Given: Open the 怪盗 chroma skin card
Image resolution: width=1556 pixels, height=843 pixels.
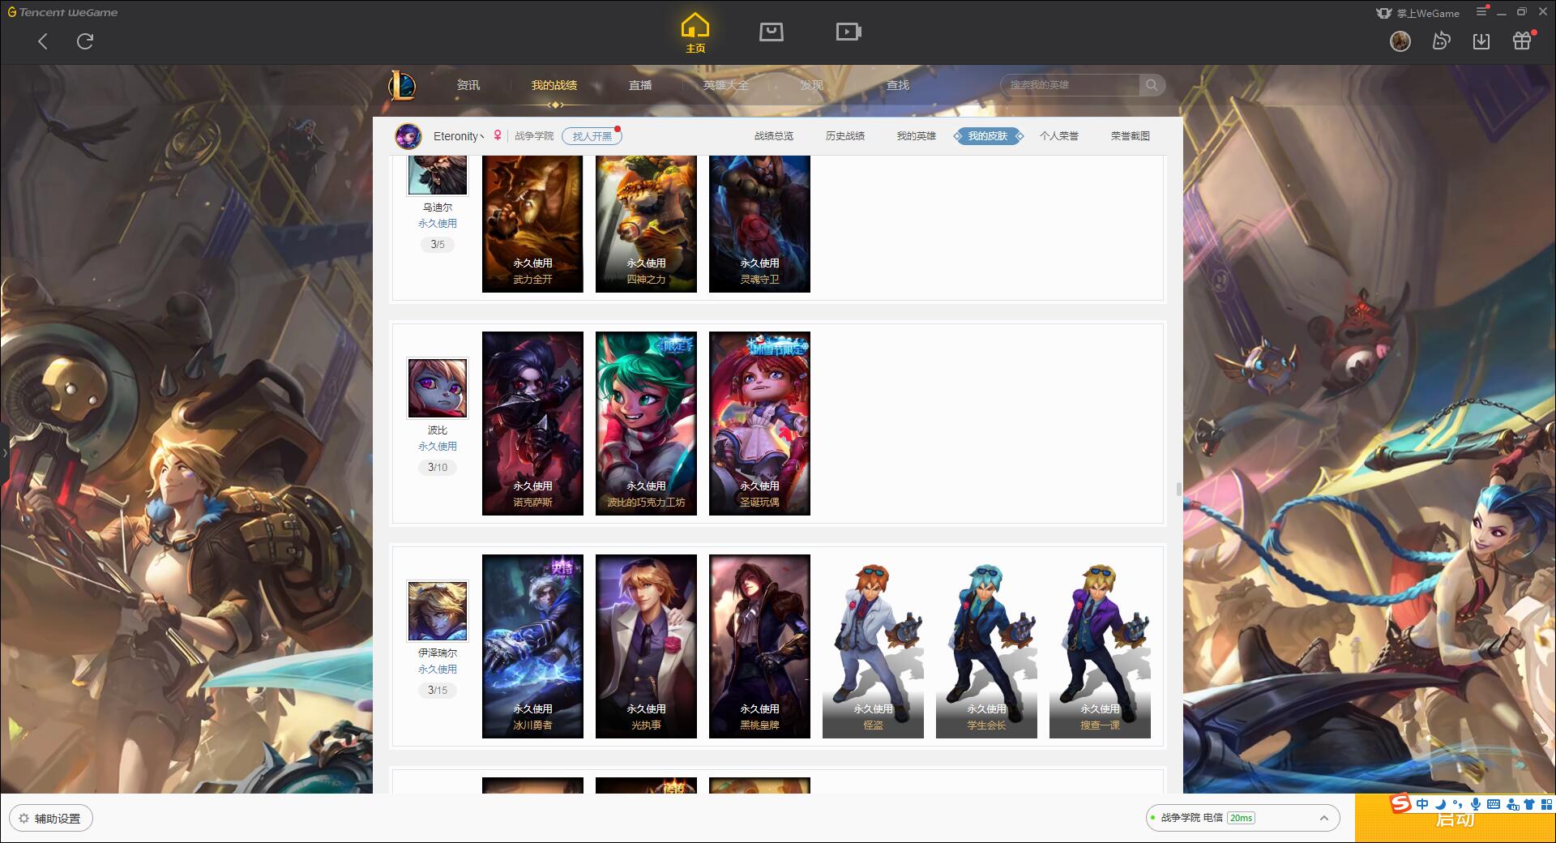Looking at the screenshot, I should tap(873, 646).
